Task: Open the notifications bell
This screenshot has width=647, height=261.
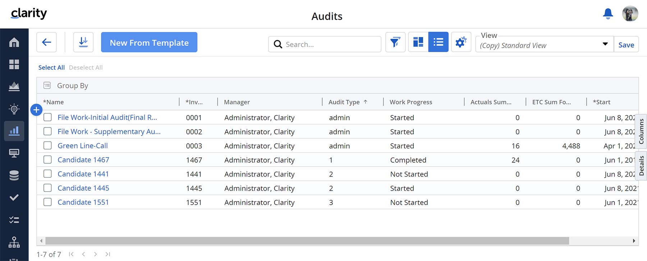Action: click(x=608, y=14)
